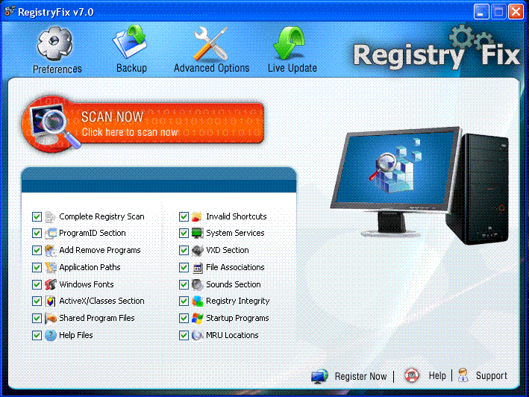Toggle the ProgramID Section checkbox
This screenshot has height=397, width=529.
pyautogui.click(x=37, y=233)
